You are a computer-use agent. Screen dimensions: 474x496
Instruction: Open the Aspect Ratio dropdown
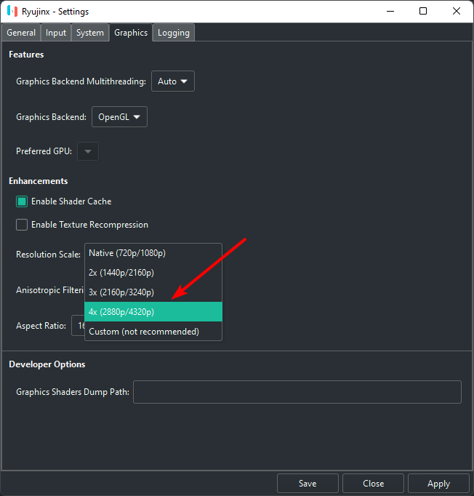(78, 326)
